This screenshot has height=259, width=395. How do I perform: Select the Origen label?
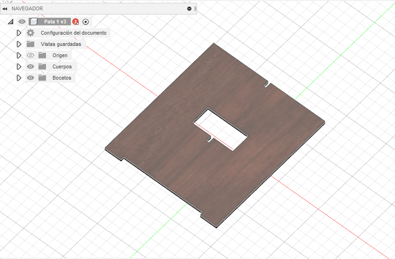click(60, 55)
